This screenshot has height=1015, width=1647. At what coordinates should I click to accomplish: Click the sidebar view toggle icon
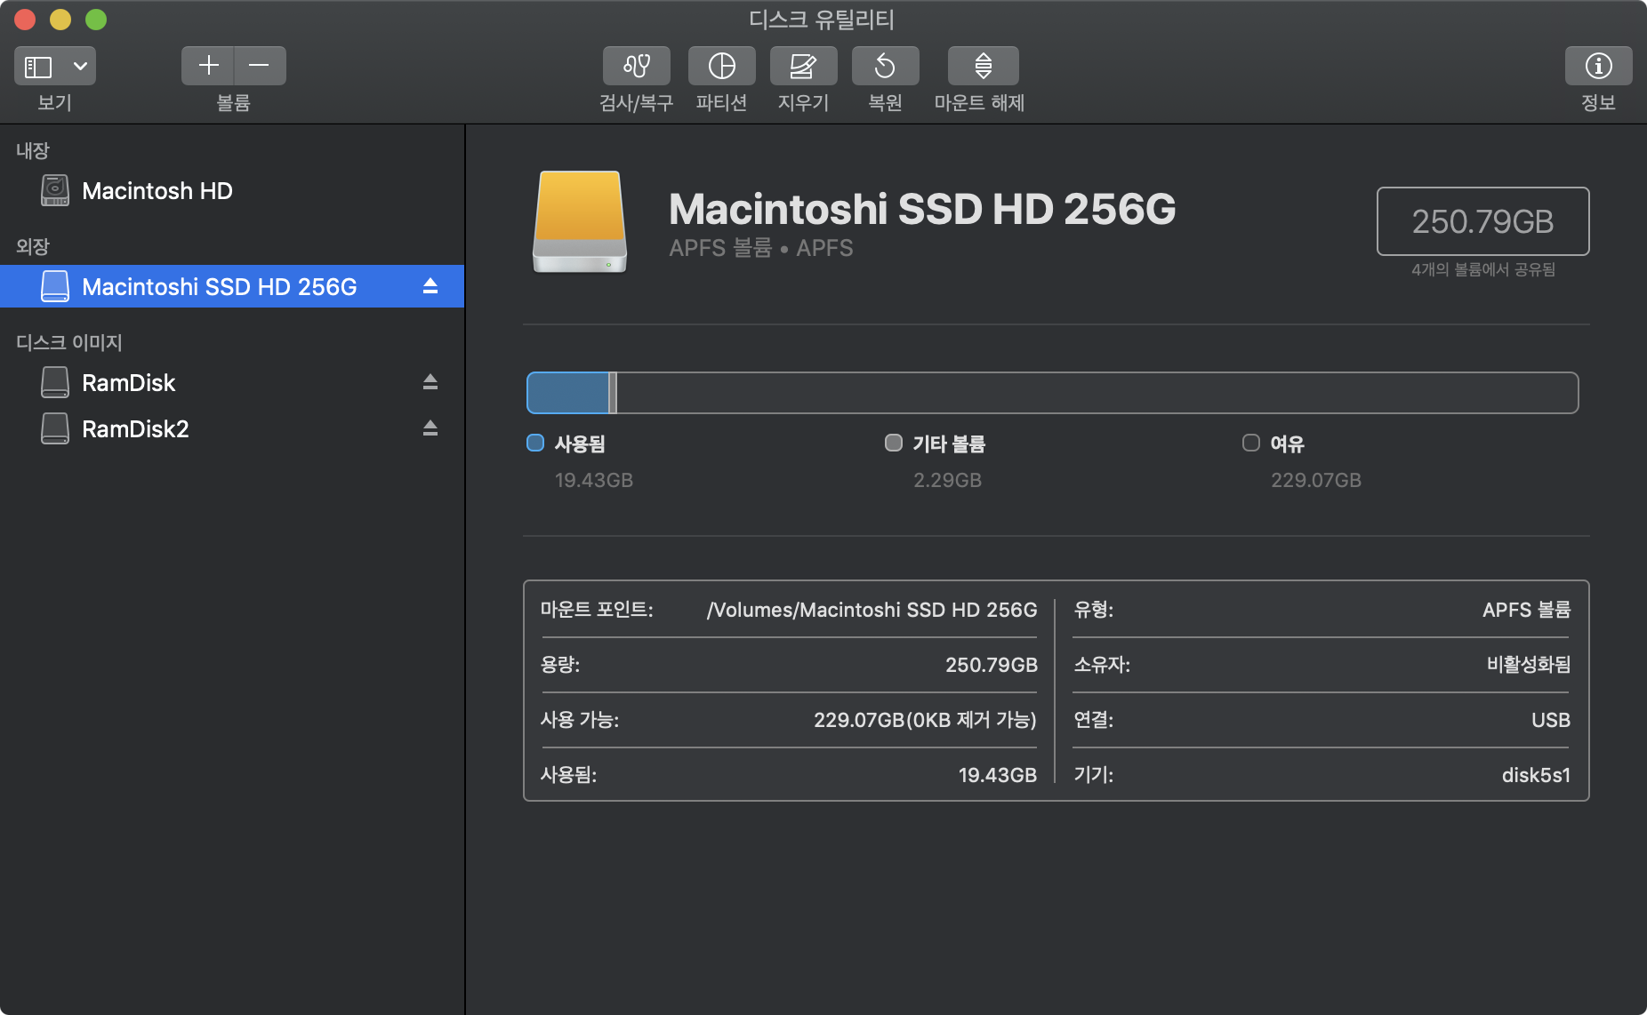click(38, 67)
